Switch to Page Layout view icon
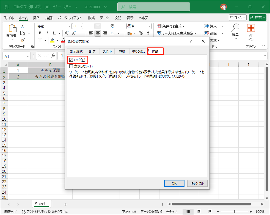This screenshot has height=215, width=270. point(199,212)
